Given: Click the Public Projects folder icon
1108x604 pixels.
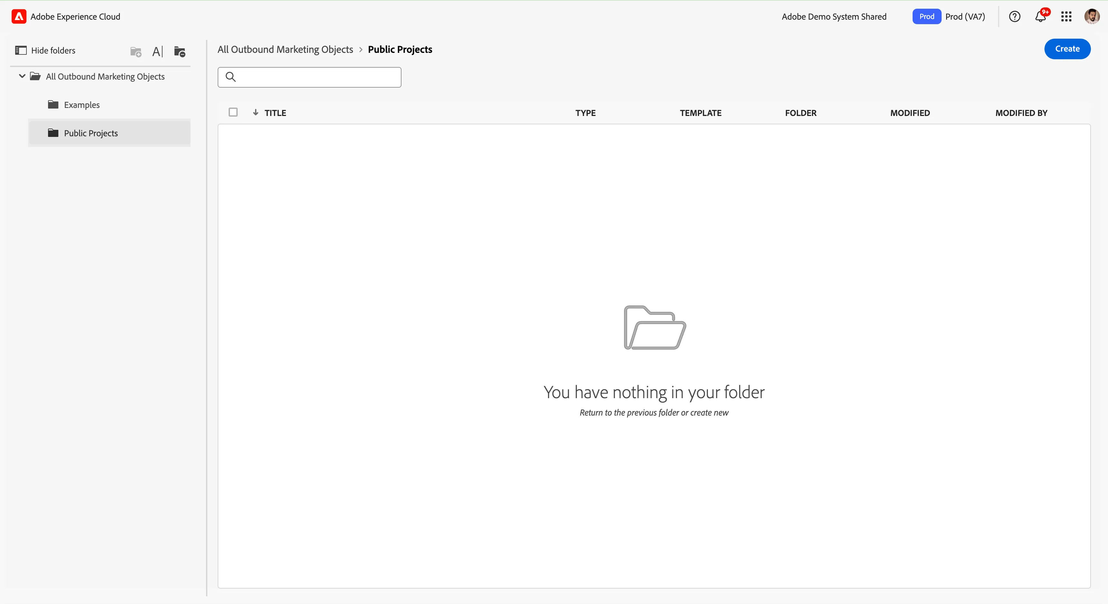Looking at the screenshot, I should tap(53, 133).
